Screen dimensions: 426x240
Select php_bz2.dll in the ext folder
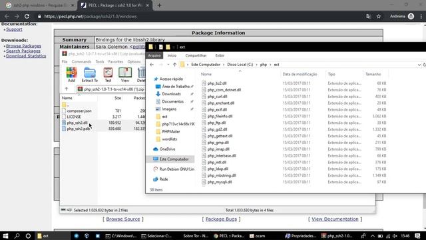tap(214, 83)
